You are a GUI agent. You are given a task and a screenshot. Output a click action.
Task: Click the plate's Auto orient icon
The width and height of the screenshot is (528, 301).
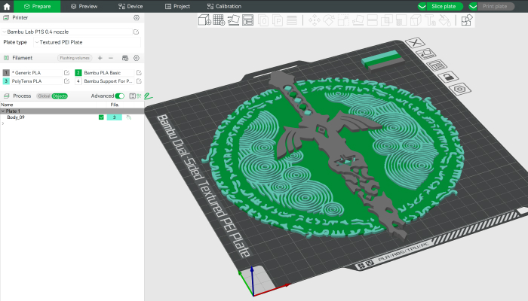425,53
